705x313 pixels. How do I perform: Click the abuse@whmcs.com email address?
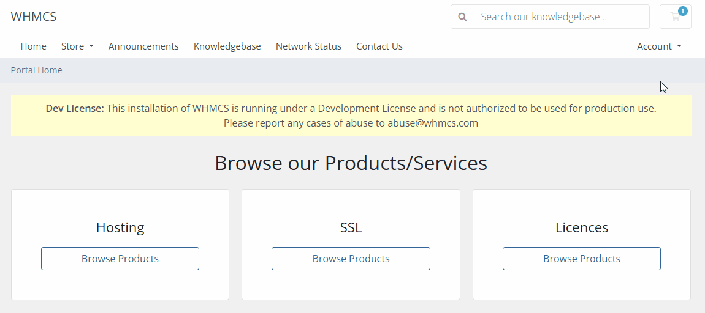tap(432, 123)
